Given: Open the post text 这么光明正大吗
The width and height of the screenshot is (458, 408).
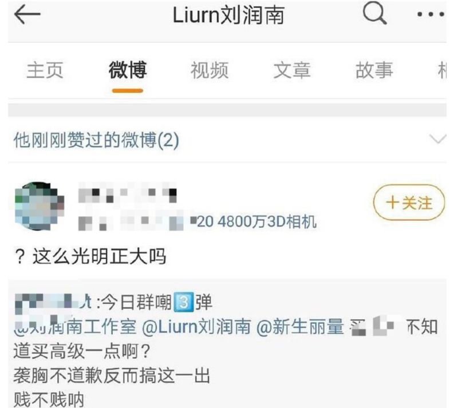Looking at the screenshot, I should (99, 256).
